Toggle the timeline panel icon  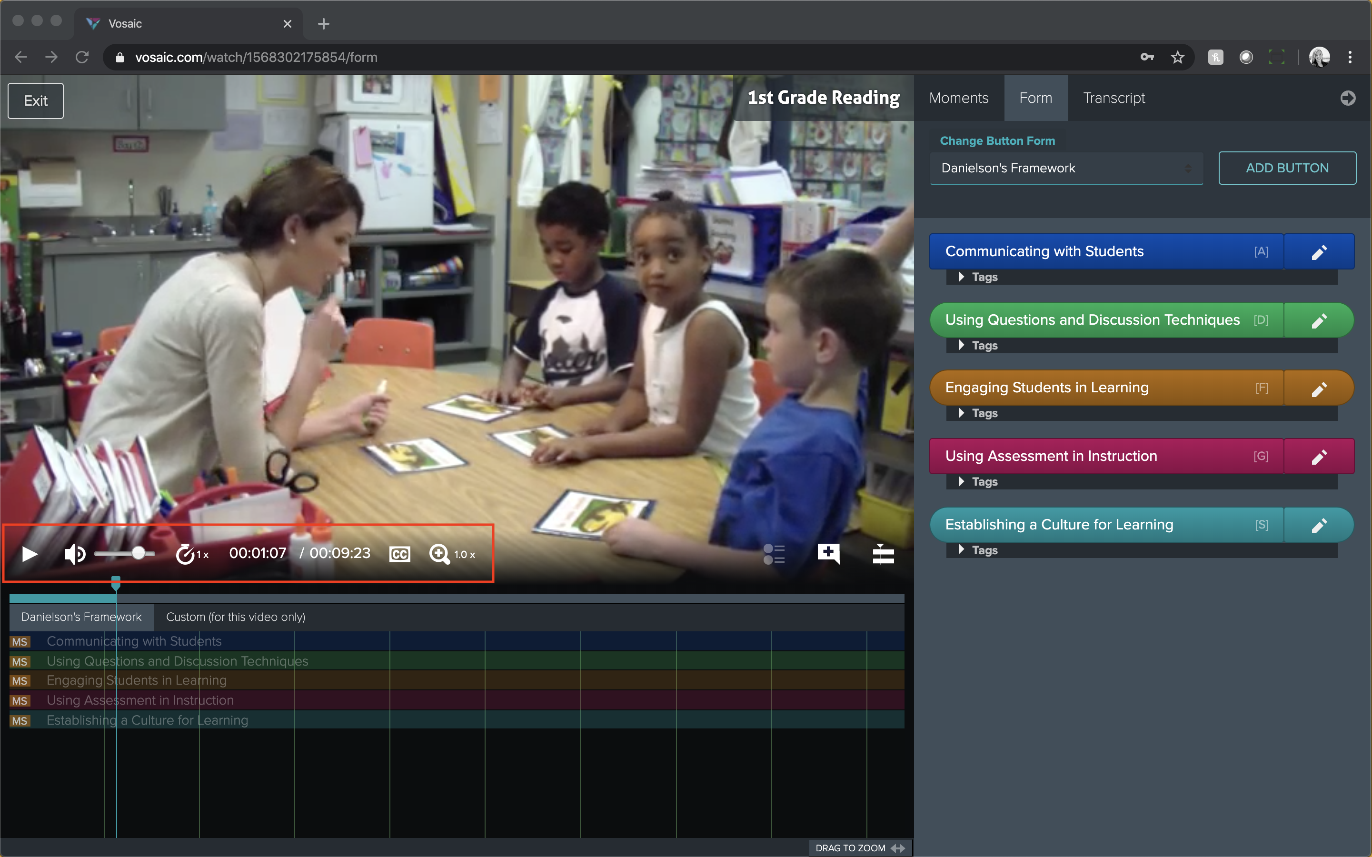pyautogui.click(x=883, y=554)
